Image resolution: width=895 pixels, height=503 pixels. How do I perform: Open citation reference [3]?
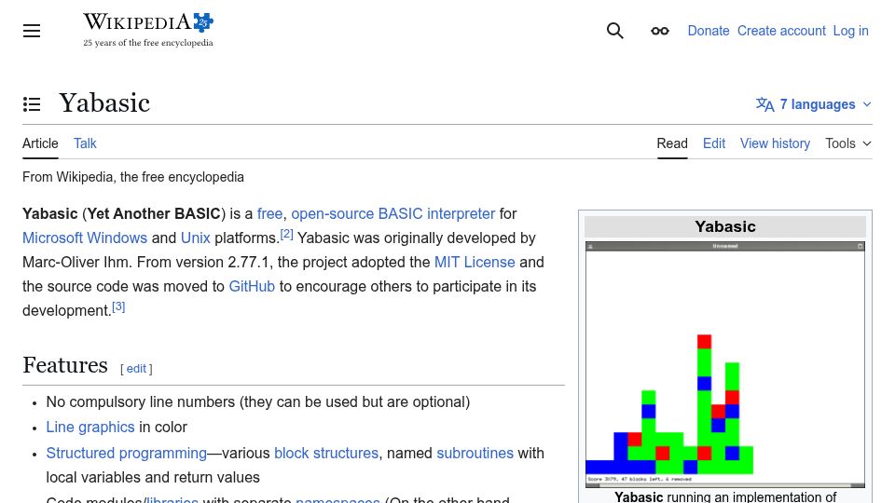(x=118, y=306)
